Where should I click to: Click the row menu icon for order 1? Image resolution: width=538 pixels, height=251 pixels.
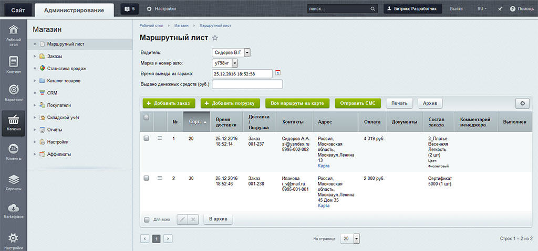160,138
